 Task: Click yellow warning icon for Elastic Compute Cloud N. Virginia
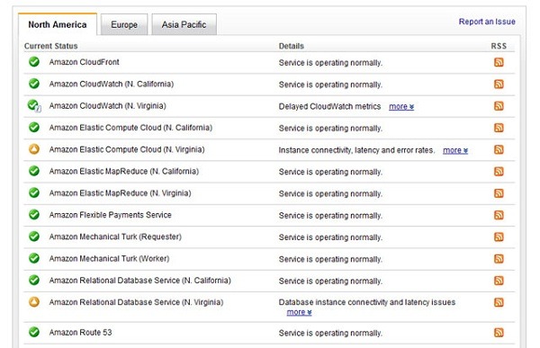coord(34,149)
